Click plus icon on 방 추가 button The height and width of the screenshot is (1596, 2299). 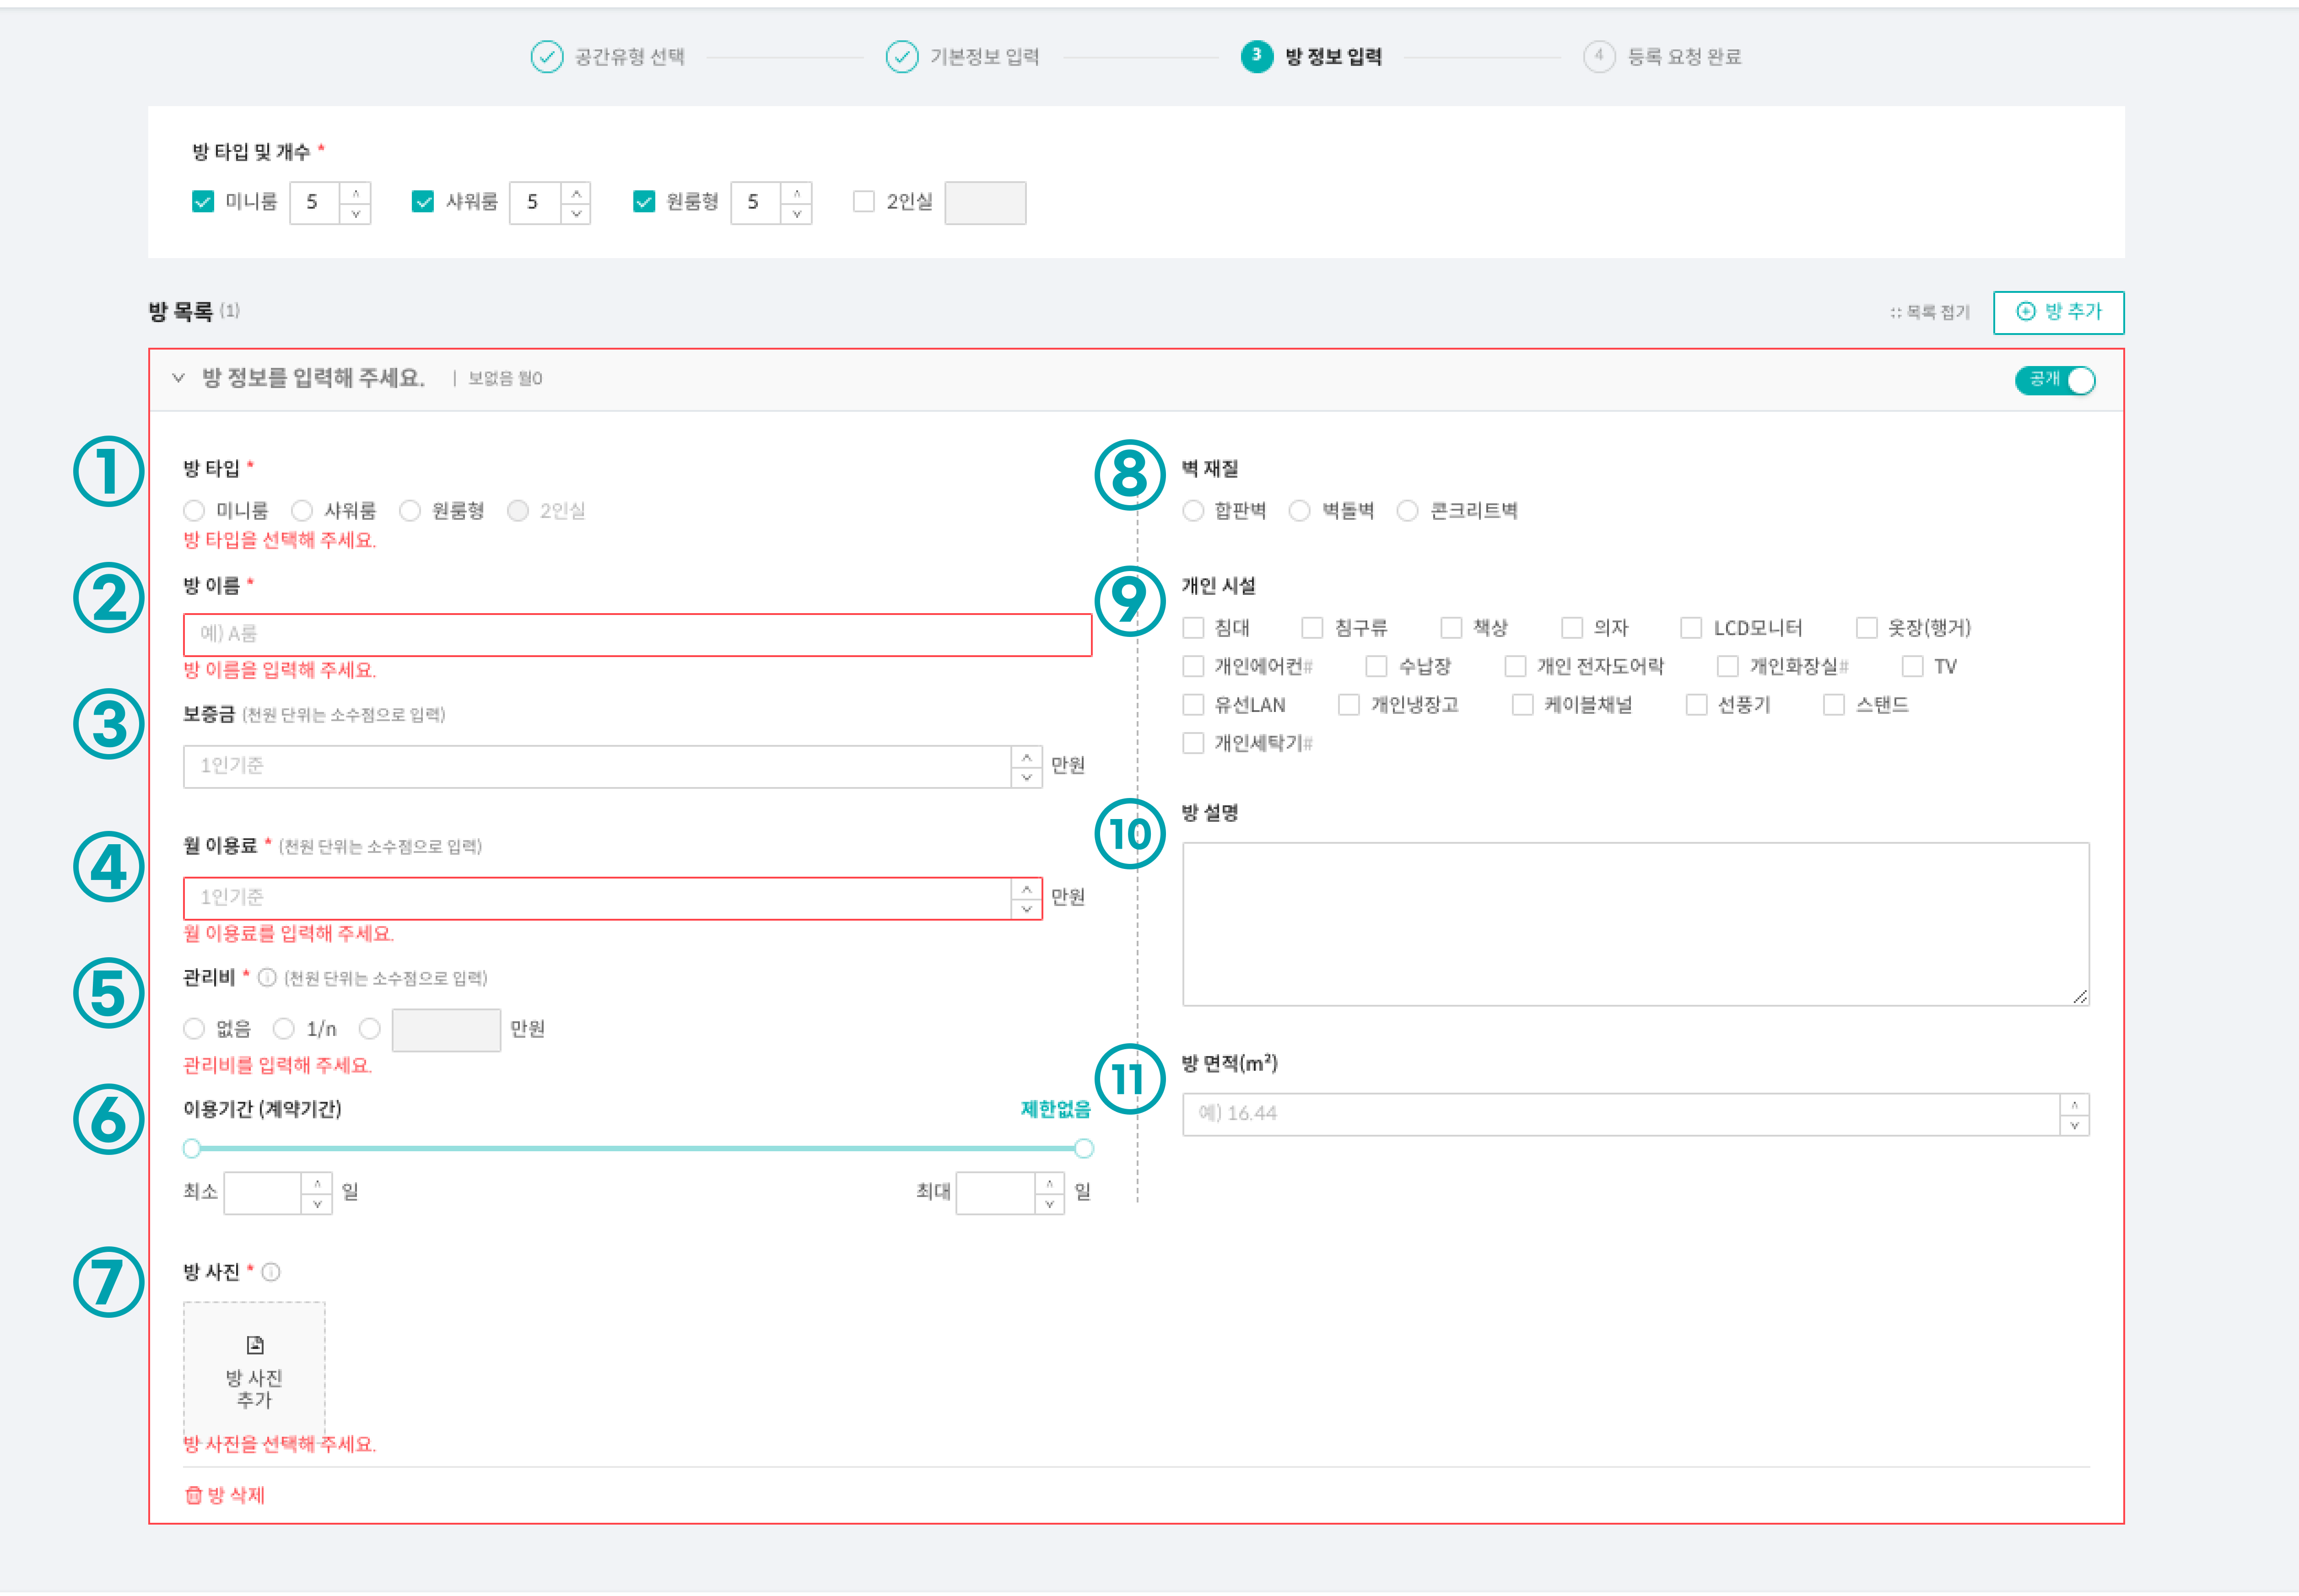2025,311
